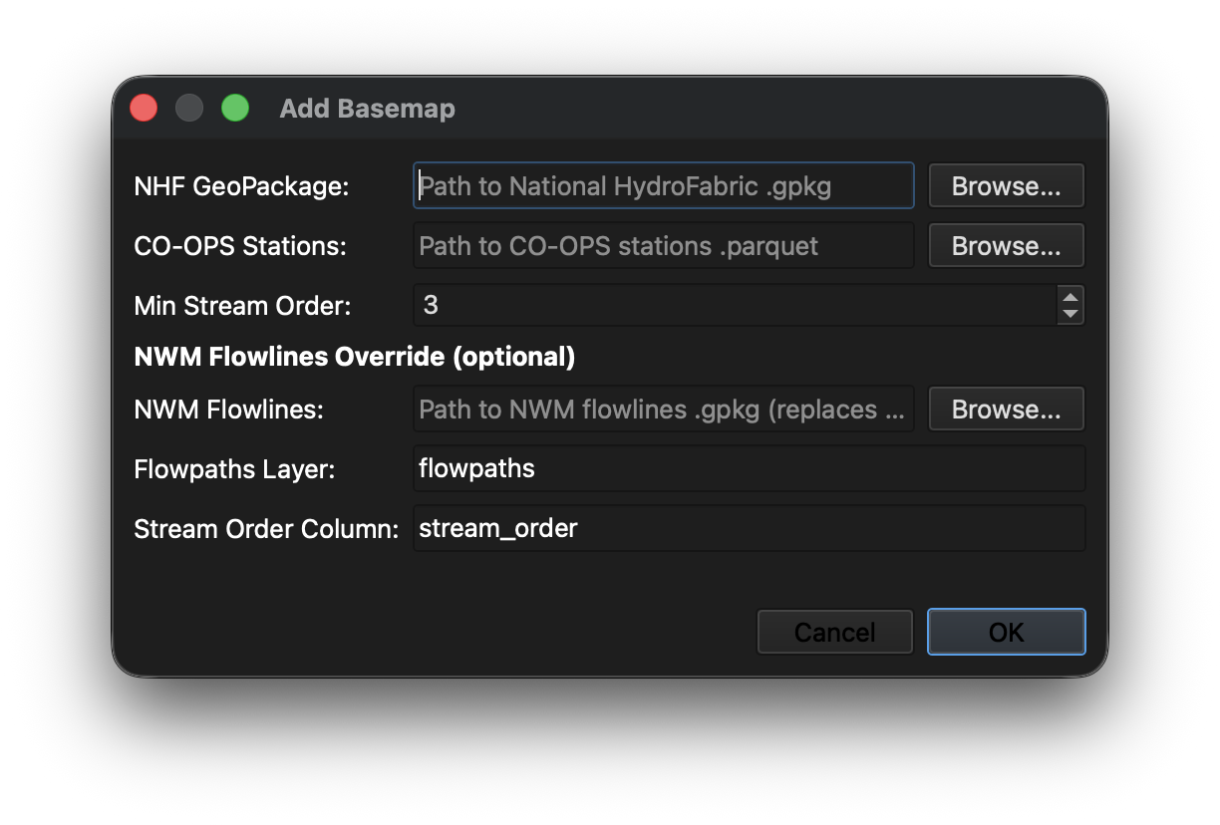Viewport: 1220px width, 825px height.
Task: Click the CO-OPS Stations path field
Action: point(663,245)
